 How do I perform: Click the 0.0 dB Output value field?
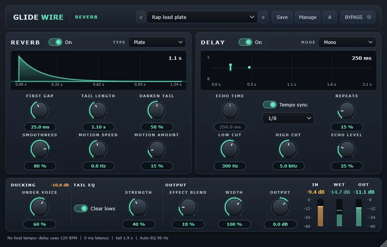pos(280,224)
